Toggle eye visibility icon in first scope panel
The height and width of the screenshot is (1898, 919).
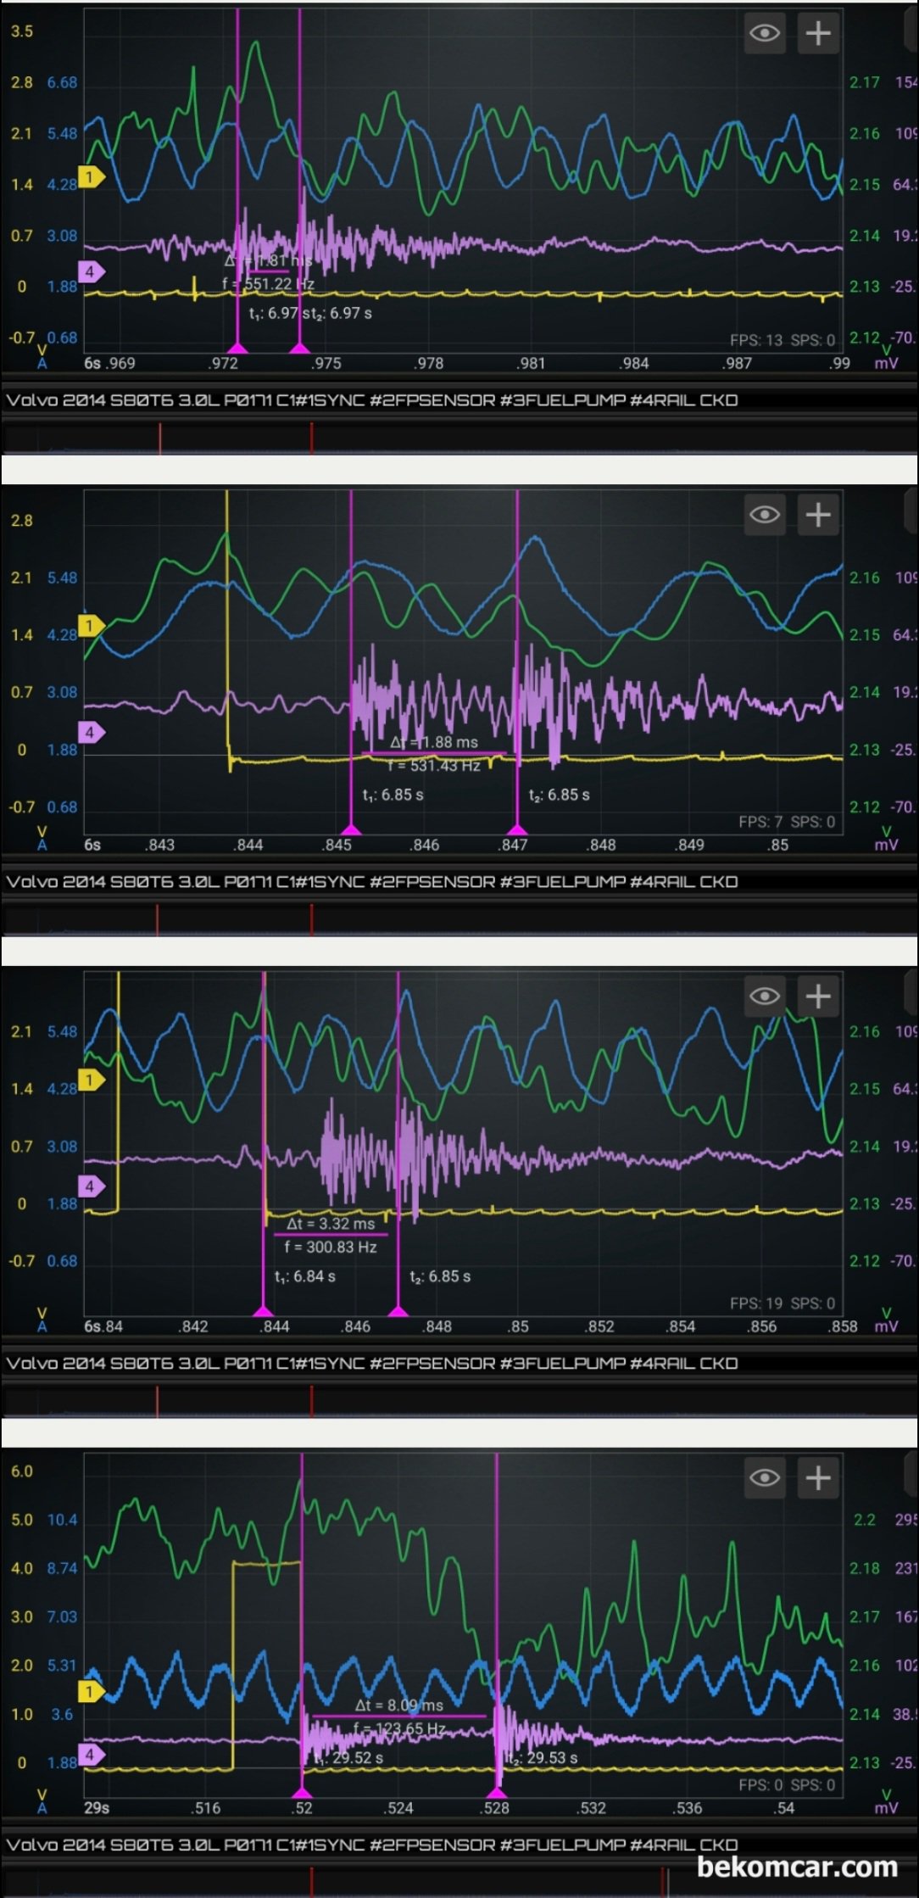(765, 33)
